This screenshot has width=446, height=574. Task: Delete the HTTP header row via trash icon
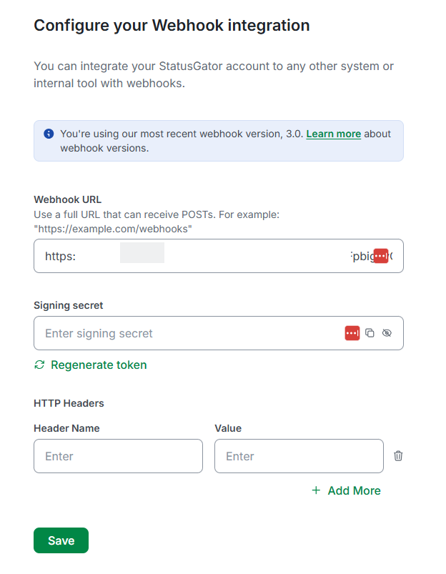[398, 455]
